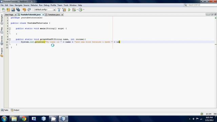The width and height of the screenshot is (217, 122).
Task: Open the Output bottom panel
Action: click(x=15, y=110)
